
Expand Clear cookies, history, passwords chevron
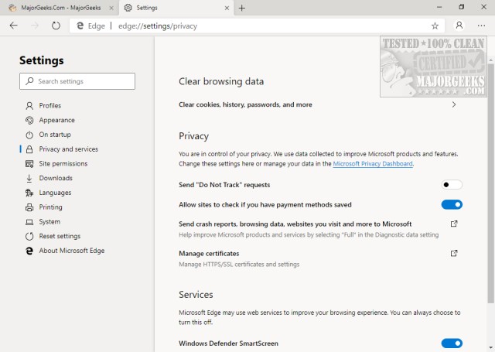pos(454,104)
